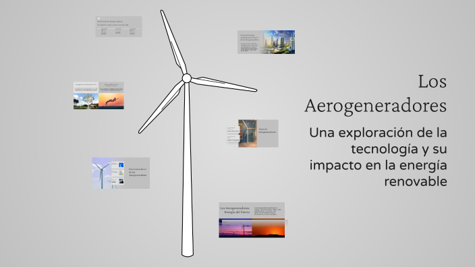Click the purple dusk turbine photo in the Energía del Viento frame
Viewport: 475px width, 267px height.
pos(235,229)
